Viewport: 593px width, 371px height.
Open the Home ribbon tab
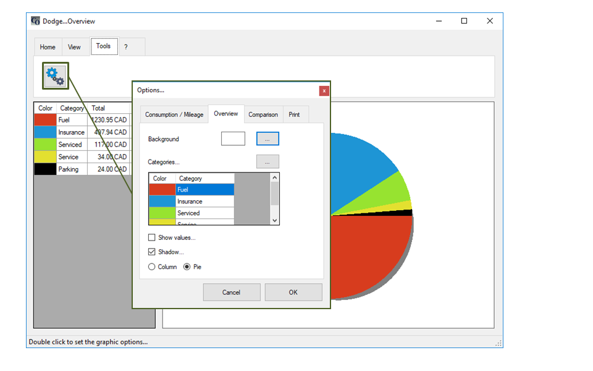point(48,47)
